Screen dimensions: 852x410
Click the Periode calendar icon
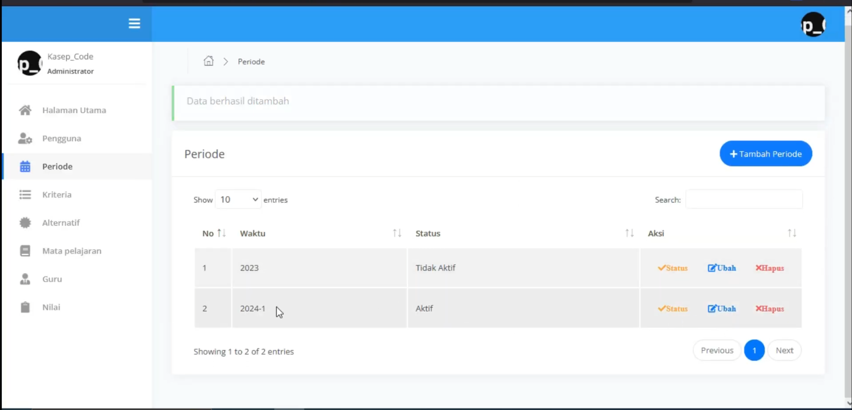(x=25, y=166)
